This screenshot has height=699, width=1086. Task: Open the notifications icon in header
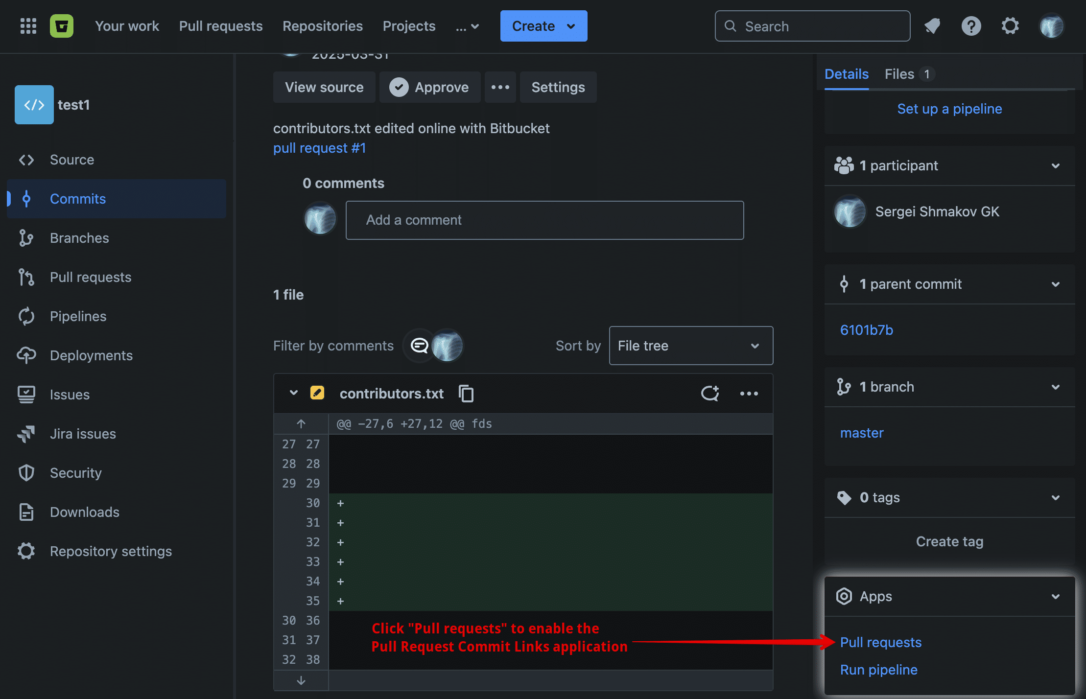click(932, 26)
